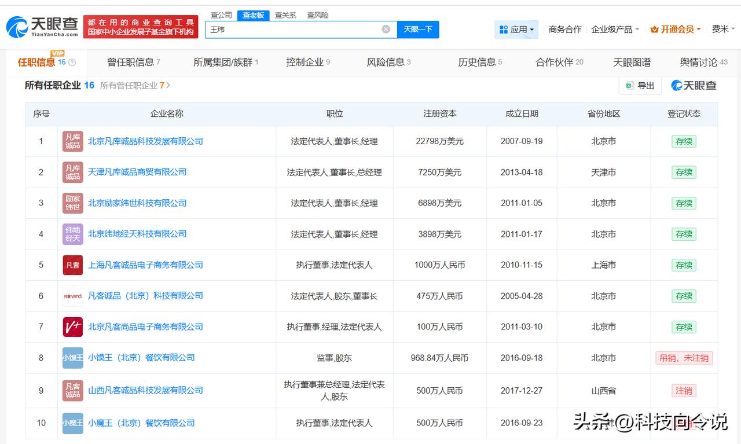Click the TianYanCha logo icon
Image resolution: width=741 pixels, height=444 pixels.
pos(17,27)
